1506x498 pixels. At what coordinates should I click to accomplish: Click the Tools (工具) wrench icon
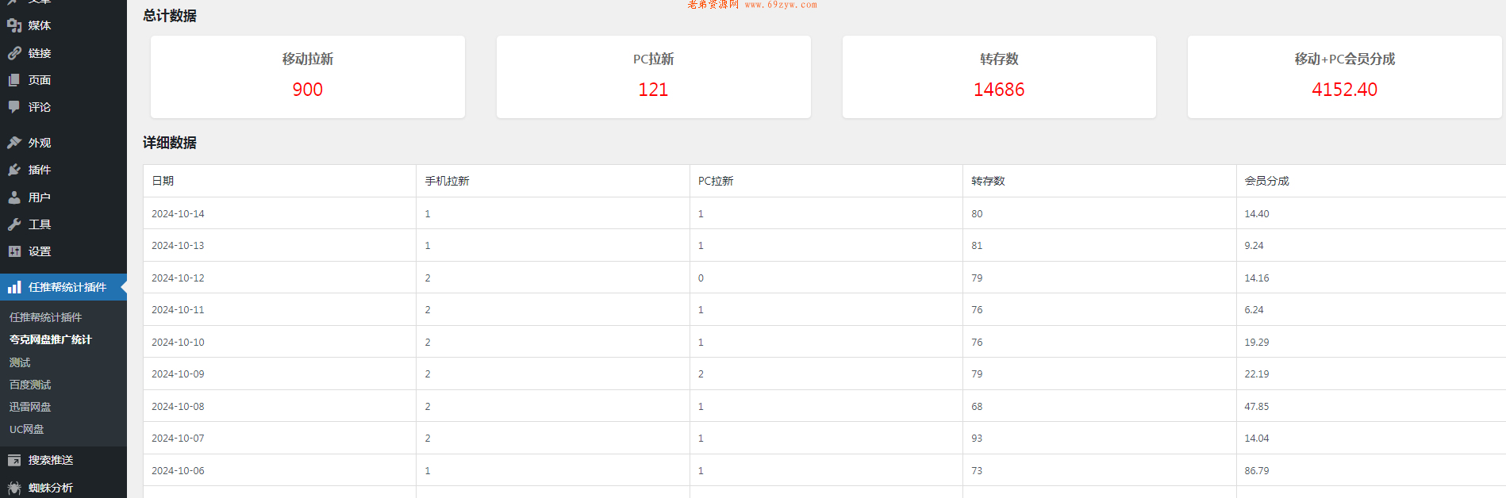pyautogui.click(x=14, y=224)
